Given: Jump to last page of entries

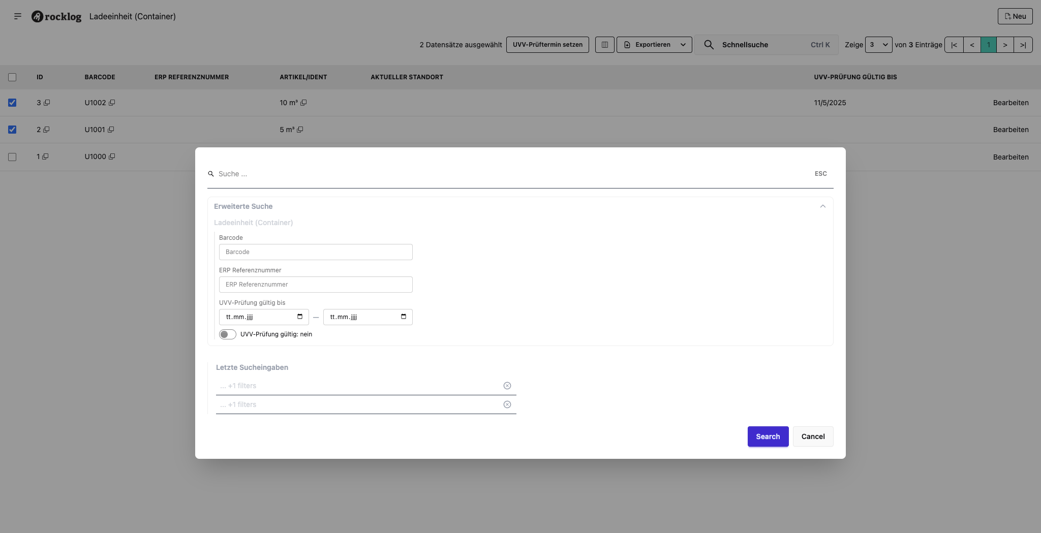Looking at the screenshot, I should [x=1023, y=45].
